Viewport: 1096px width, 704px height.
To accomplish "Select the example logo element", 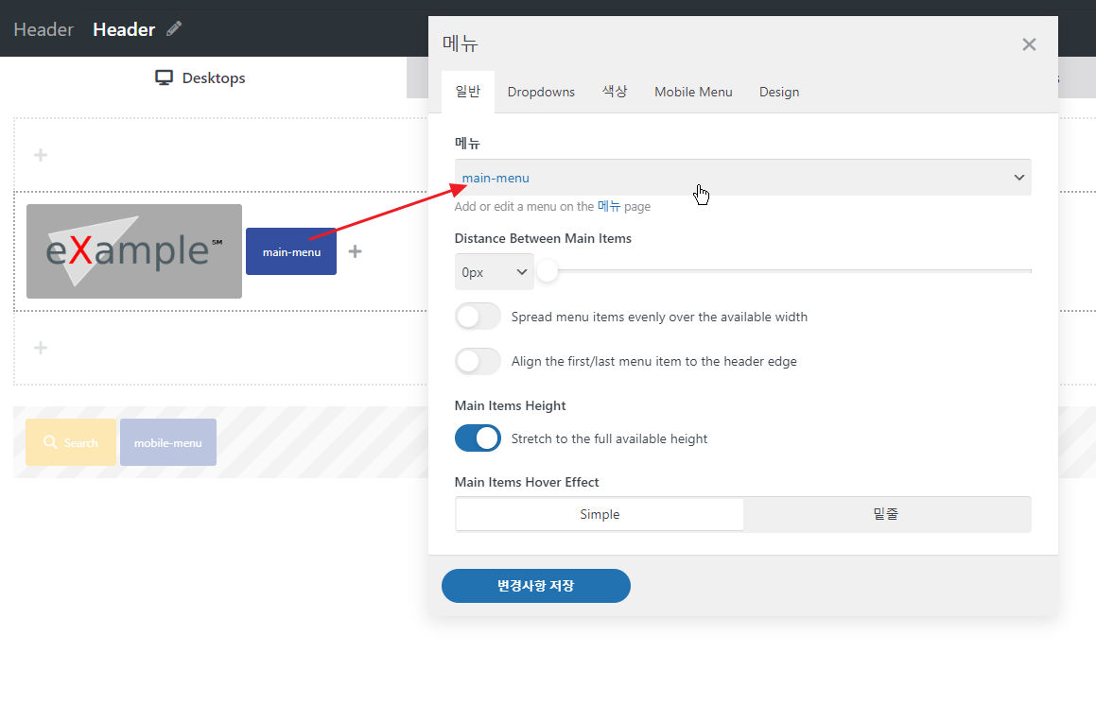I will 134,251.
